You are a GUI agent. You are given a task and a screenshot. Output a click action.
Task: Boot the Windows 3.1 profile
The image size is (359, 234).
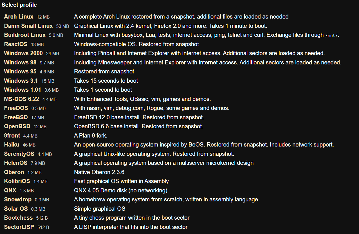pos(21,81)
